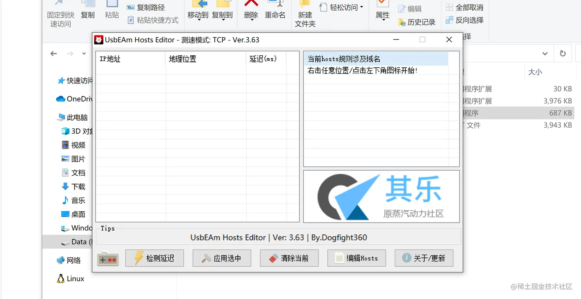Click the IP地址 column header
The height and width of the screenshot is (299, 581).
(131, 59)
